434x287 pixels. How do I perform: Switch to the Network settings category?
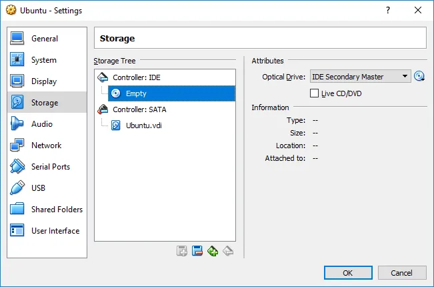(46, 146)
